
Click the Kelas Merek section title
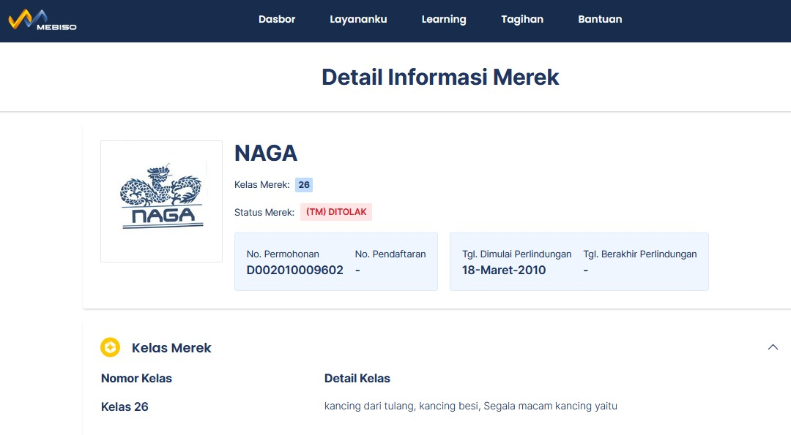171,348
